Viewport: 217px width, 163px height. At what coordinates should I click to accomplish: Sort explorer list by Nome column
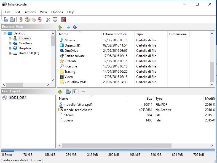click(79, 34)
